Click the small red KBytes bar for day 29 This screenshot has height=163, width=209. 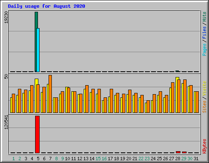[184, 152]
